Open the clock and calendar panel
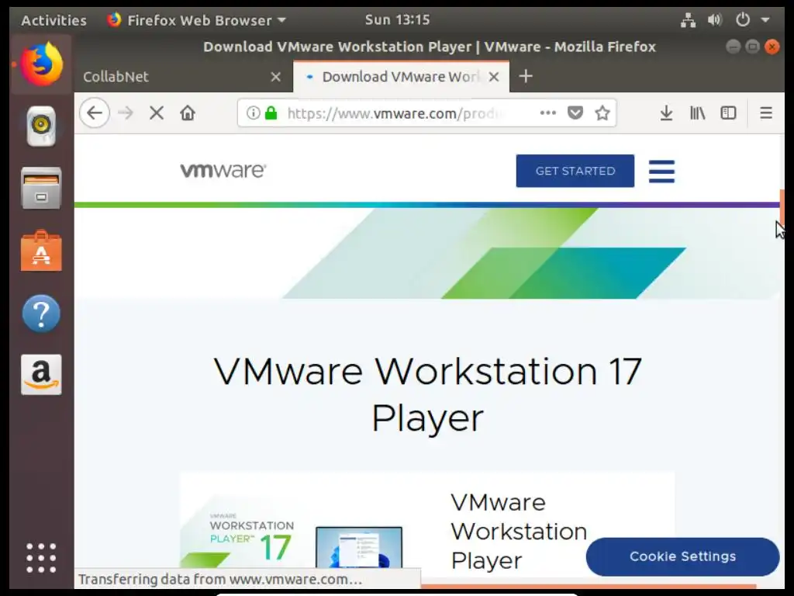794x596 pixels. [x=397, y=19]
